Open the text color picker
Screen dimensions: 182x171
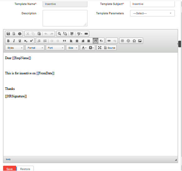point(84,48)
